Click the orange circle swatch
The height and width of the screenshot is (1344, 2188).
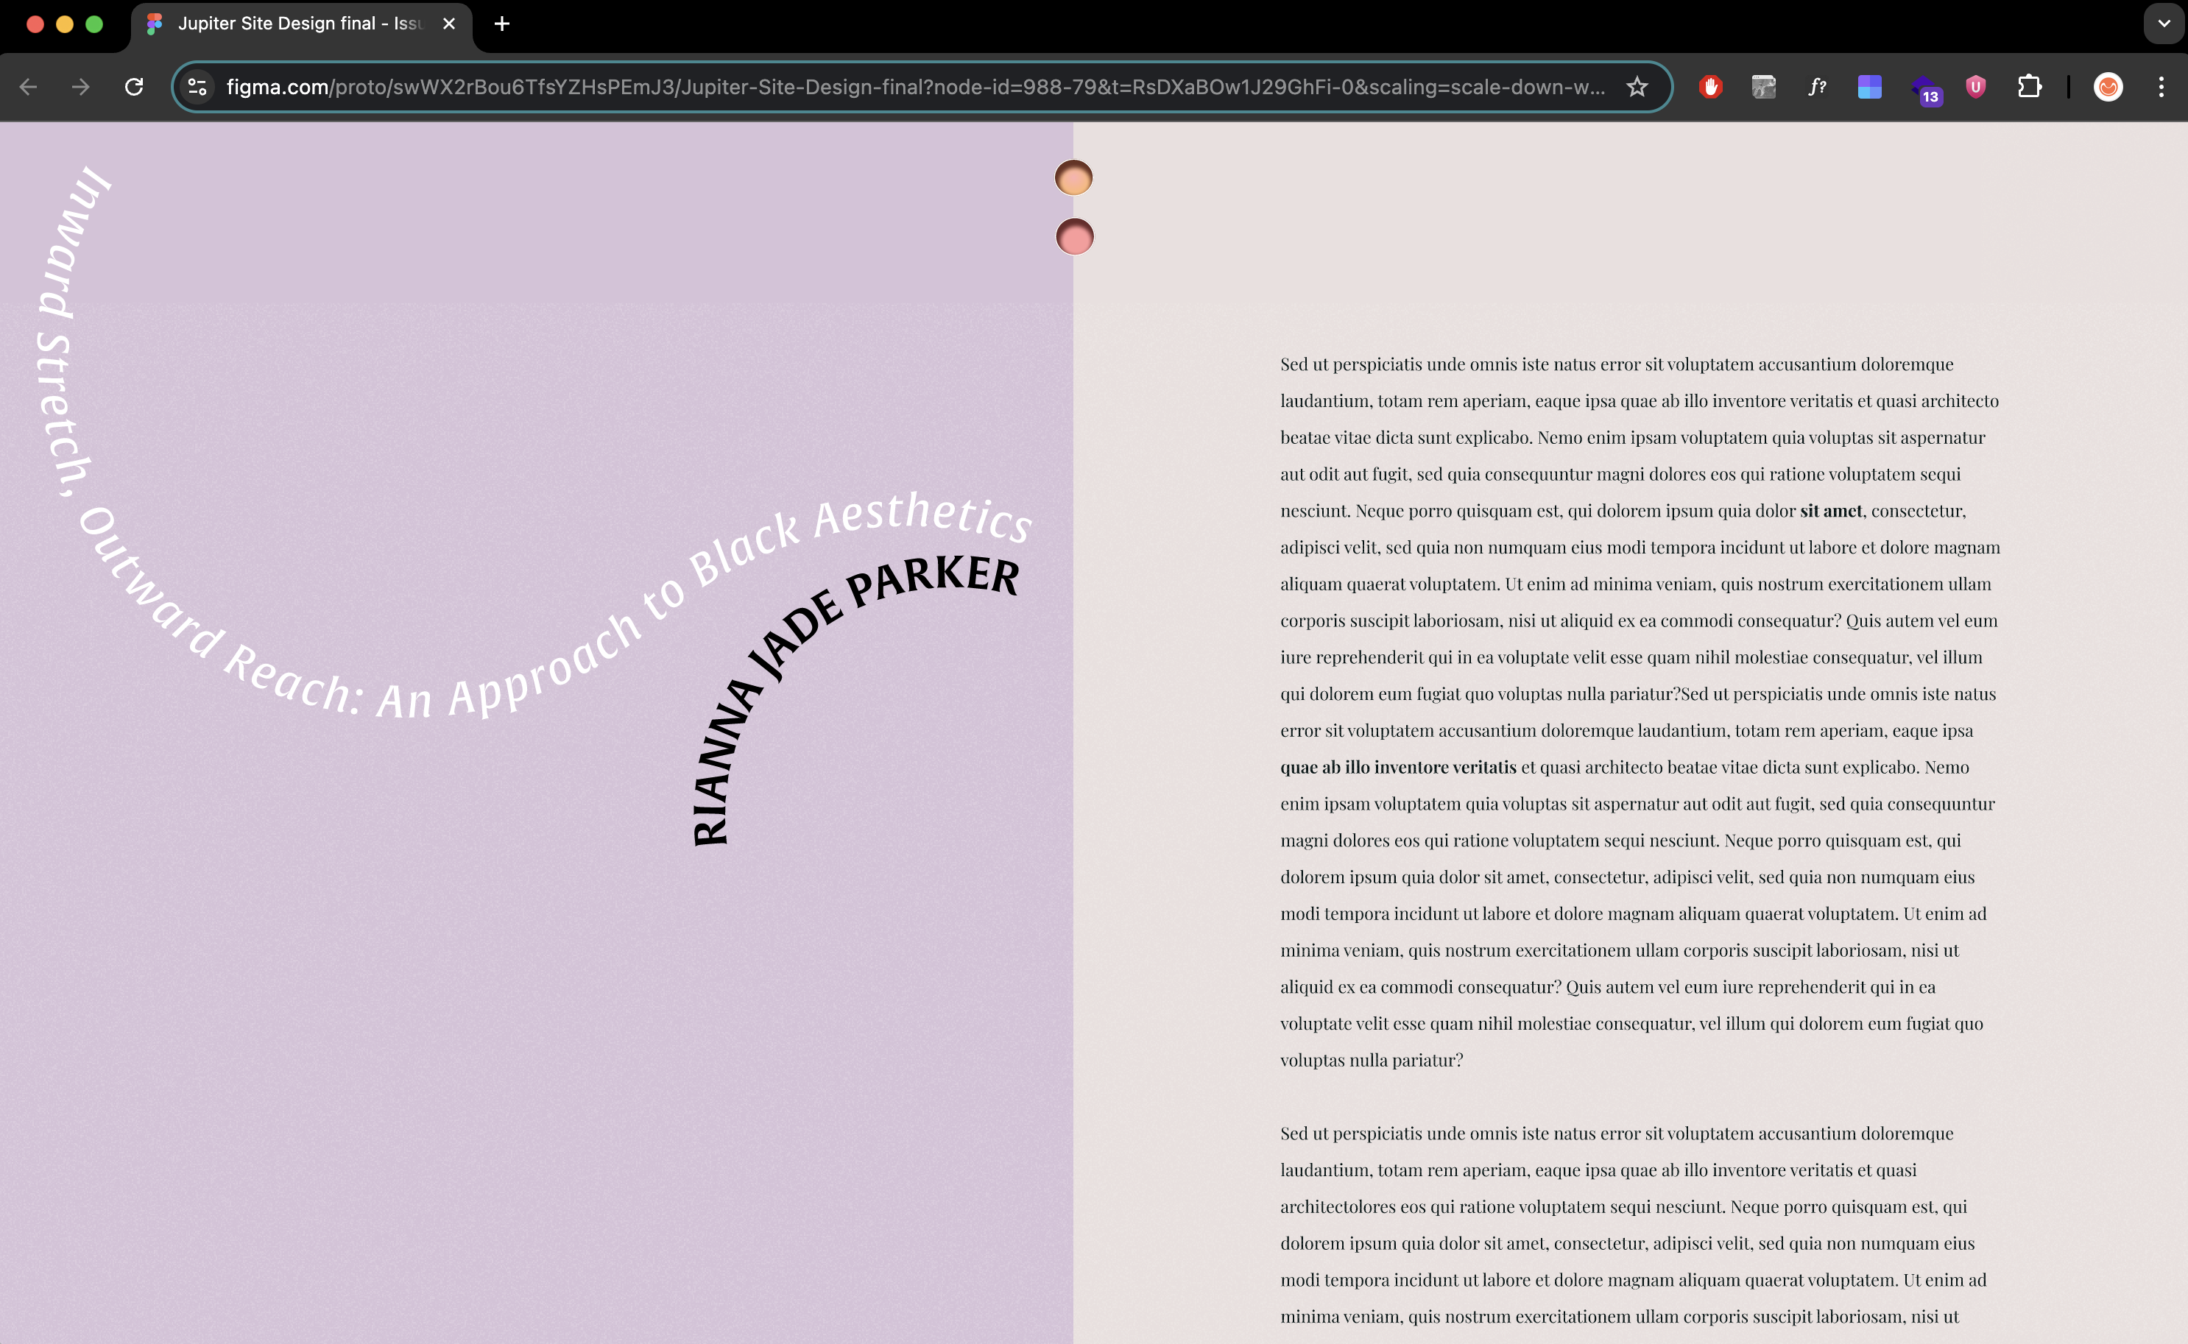point(1073,178)
